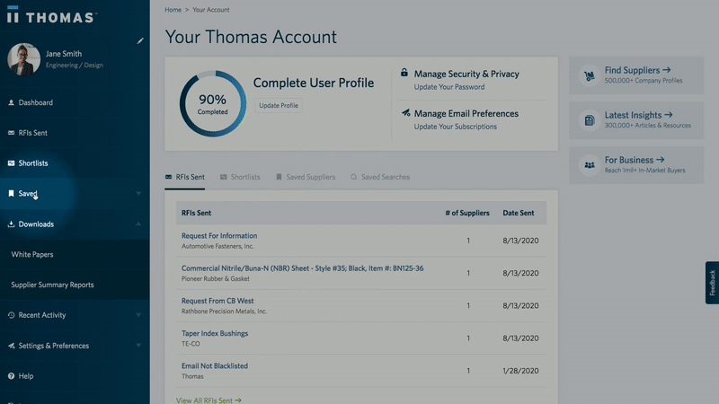Click the Update Profile button
The height and width of the screenshot is (404, 719).
(279, 106)
